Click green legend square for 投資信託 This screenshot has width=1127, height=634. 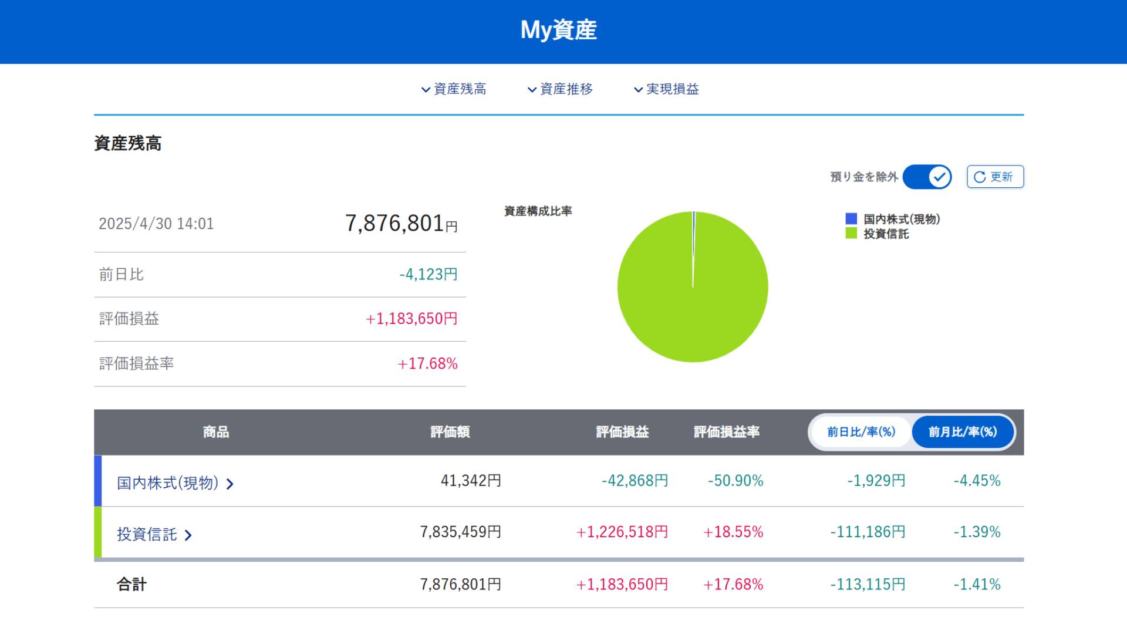851,234
